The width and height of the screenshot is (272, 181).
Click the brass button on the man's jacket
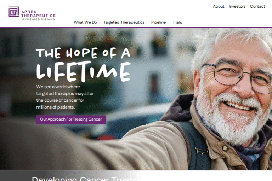tap(225, 148)
